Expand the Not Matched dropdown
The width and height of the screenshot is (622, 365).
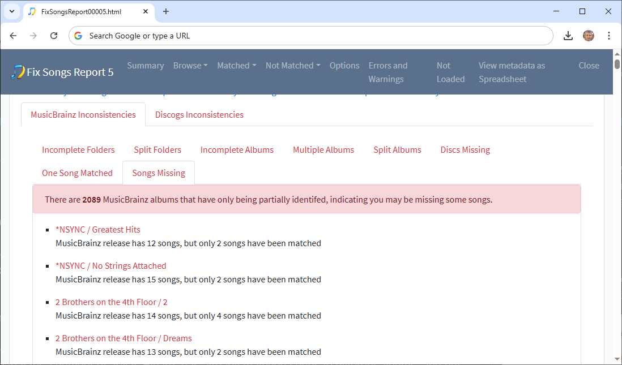(x=293, y=66)
